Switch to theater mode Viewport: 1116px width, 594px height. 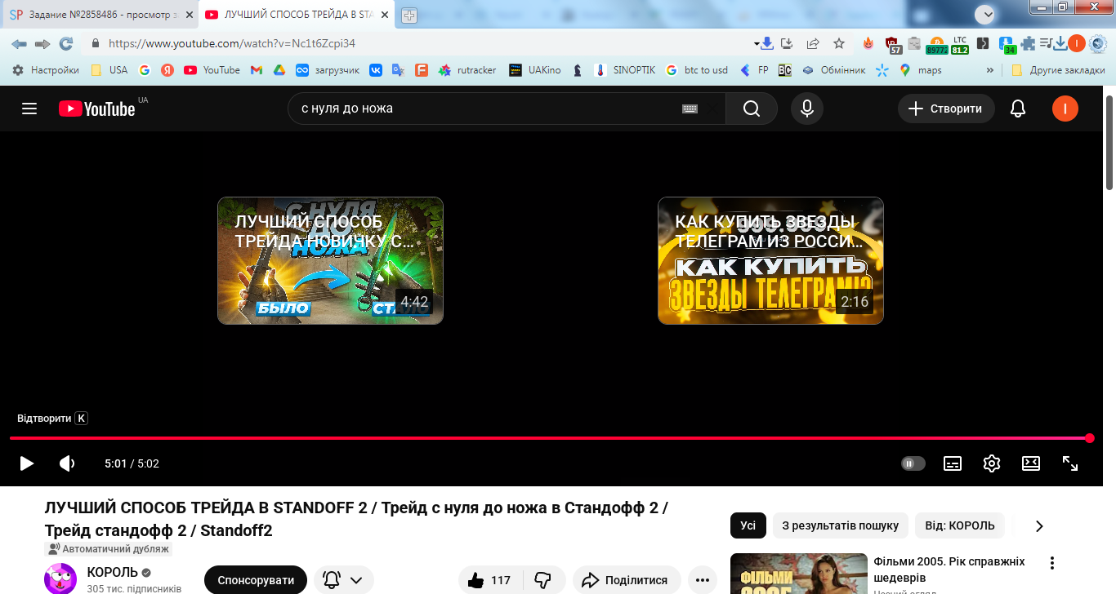pos(1031,463)
